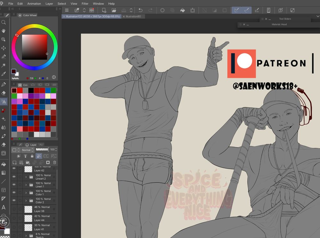Toggle visibility of the Color 1 folder
The height and width of the screenshot is (238, 320).
tap(14, 193)
